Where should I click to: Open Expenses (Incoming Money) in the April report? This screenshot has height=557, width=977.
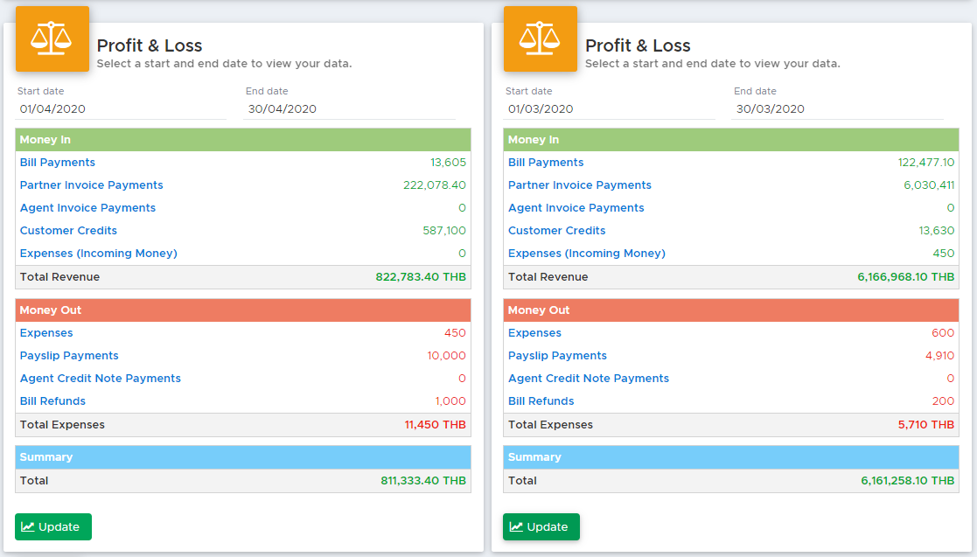(x=99, y=254)
